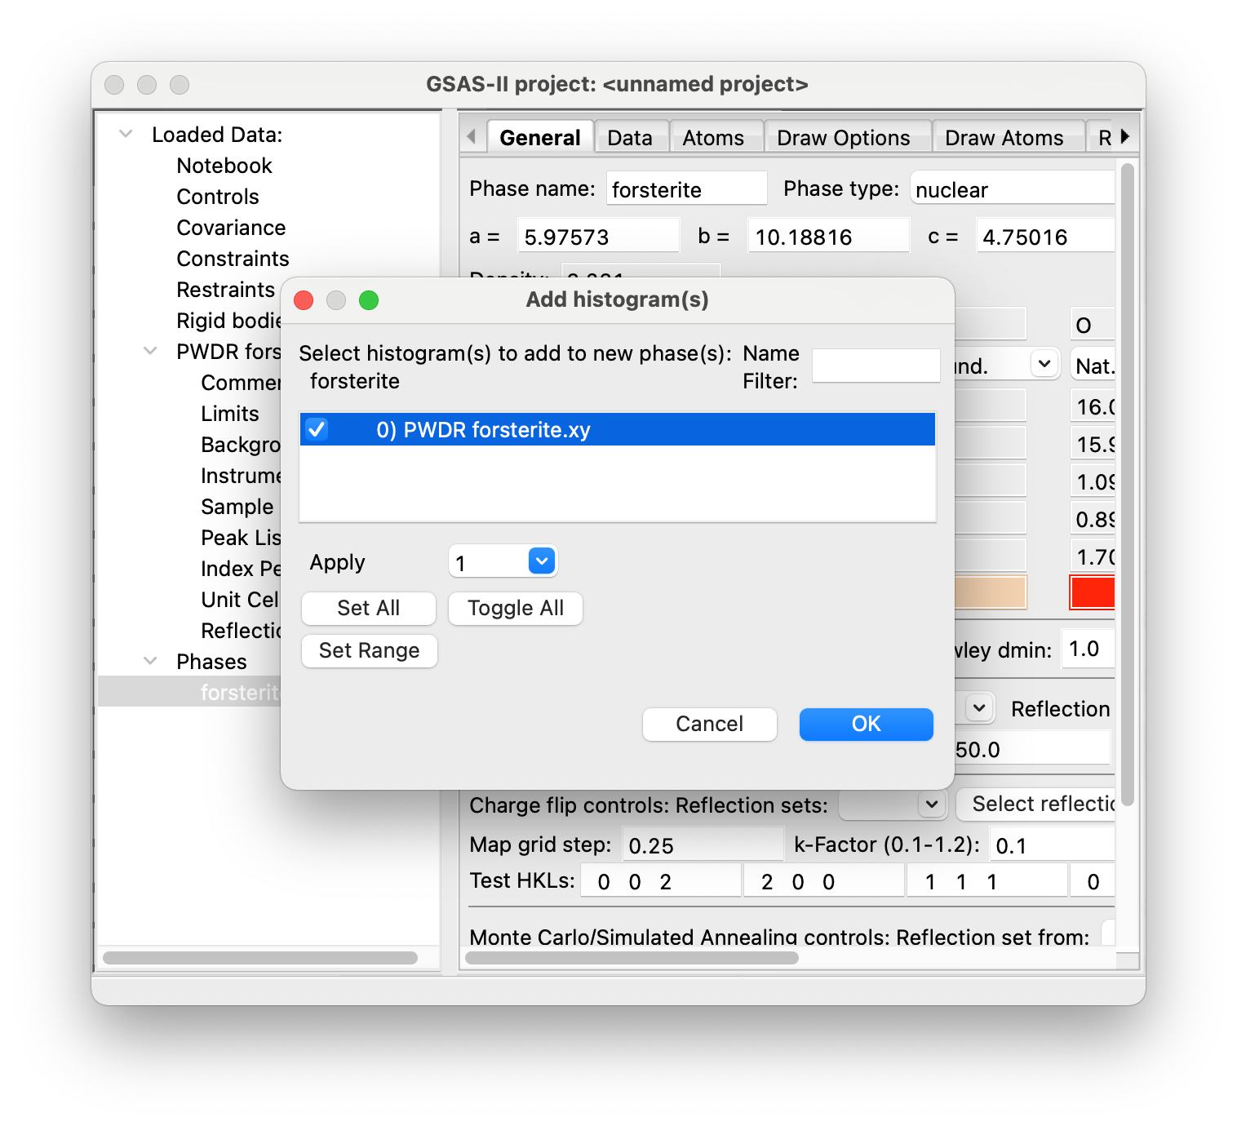Open the Charge flip Reflection sets dropdown
The height and width of the screenshot is (1126, 1237).
[893, 805]
